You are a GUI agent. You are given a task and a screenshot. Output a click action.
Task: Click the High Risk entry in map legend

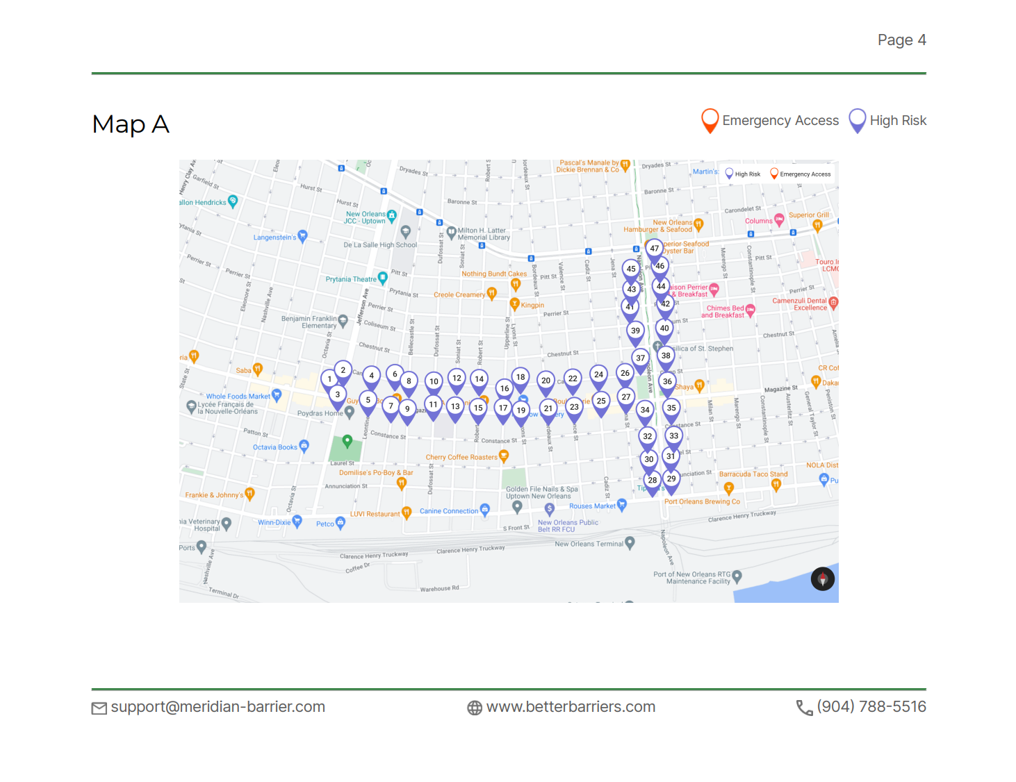(x=743, y=174)
